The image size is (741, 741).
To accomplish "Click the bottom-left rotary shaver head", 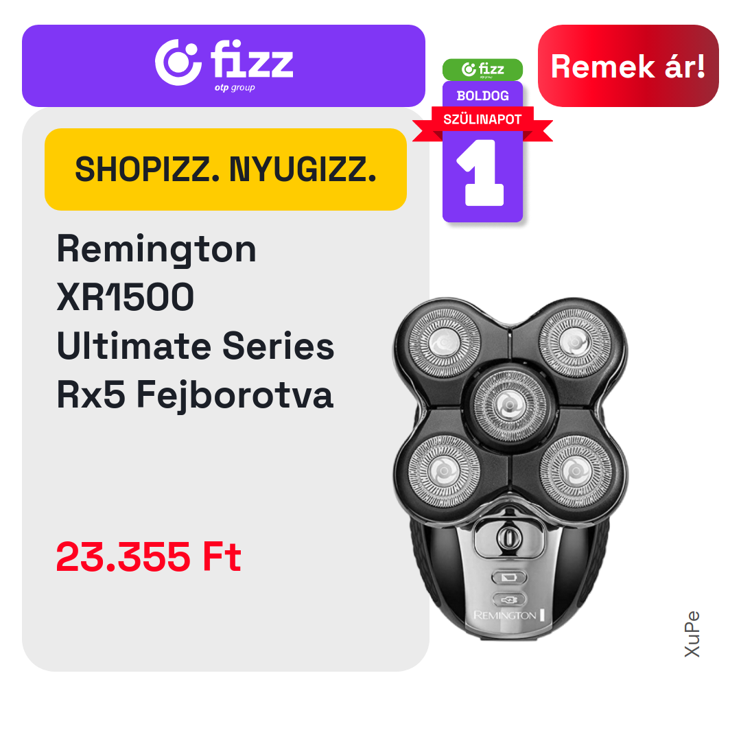I will click(x=444, y=471).
